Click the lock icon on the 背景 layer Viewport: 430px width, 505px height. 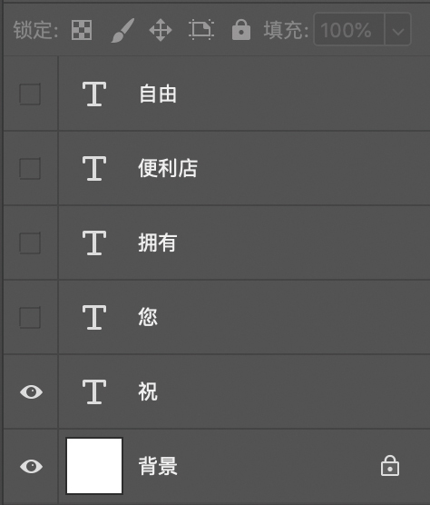tap(390, 466)
